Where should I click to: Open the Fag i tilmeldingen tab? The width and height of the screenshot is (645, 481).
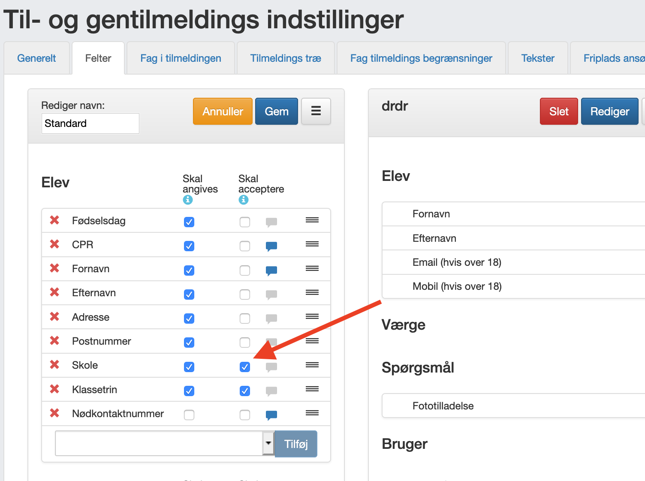pos(181,58)
